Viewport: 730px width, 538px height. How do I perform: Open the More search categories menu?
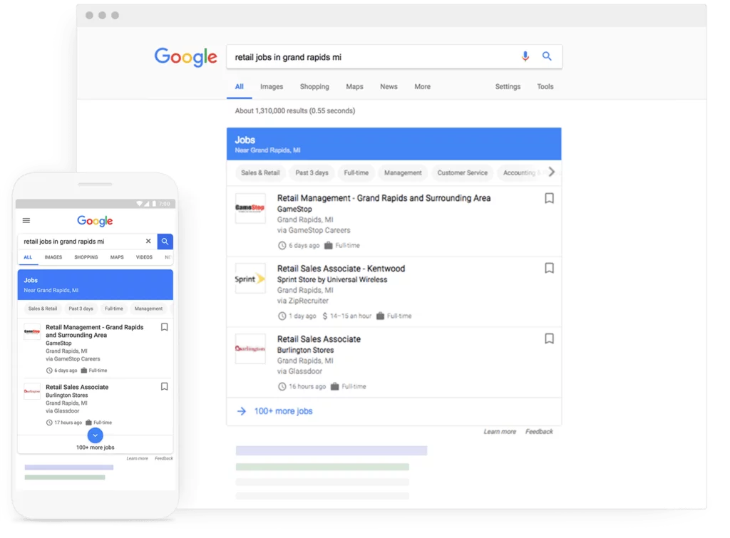[x=422, y=87]
